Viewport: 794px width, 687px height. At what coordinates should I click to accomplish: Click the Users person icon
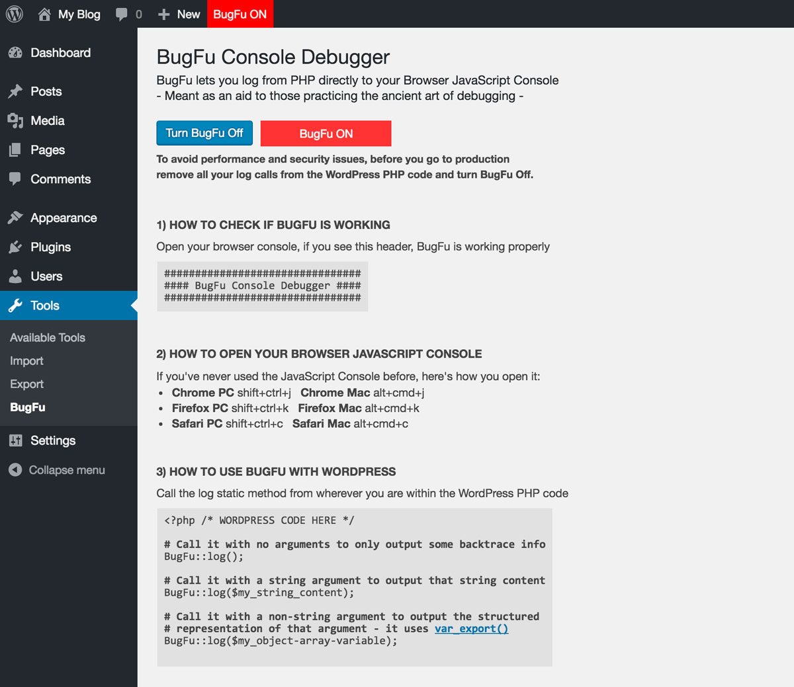pos(15,276)
